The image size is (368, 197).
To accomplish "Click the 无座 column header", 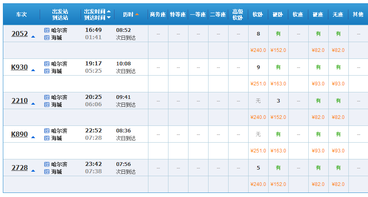I will pyautogui.click(x=338, y=15).
